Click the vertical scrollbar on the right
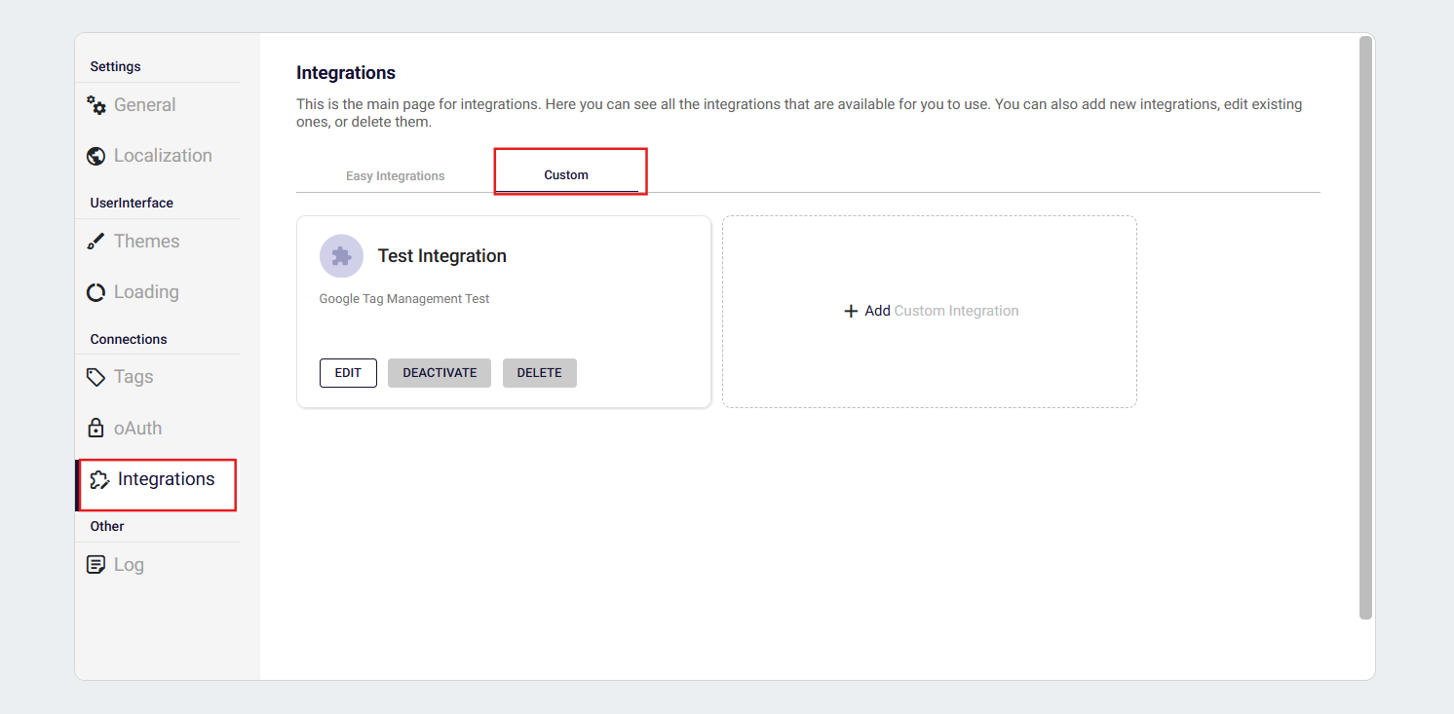This screenshot has width=1454, height=714. (1365, 326)
